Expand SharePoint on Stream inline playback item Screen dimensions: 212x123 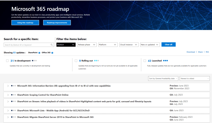(8, 101)
